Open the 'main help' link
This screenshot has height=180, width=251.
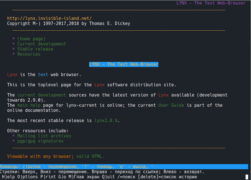click(29, 105)
